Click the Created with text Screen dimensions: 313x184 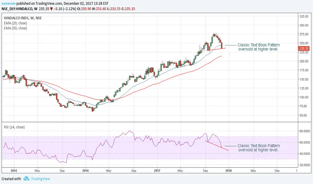click(x=11, y=179)
